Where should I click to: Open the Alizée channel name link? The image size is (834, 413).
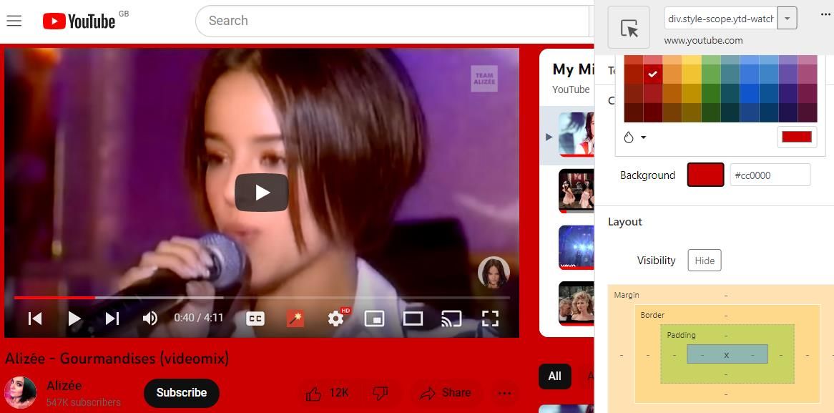tap(64, 385)
